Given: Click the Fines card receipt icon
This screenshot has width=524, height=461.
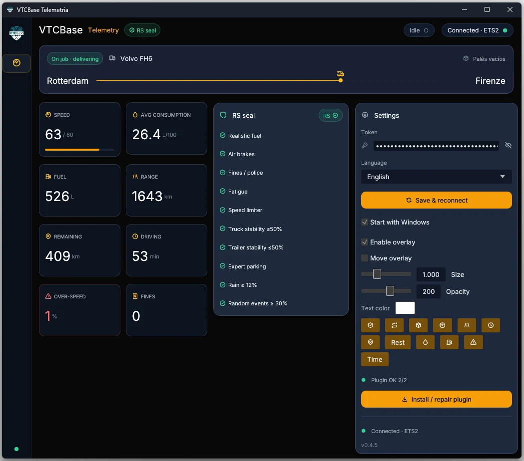Looking at the screenshot, I should pos(135,296).
